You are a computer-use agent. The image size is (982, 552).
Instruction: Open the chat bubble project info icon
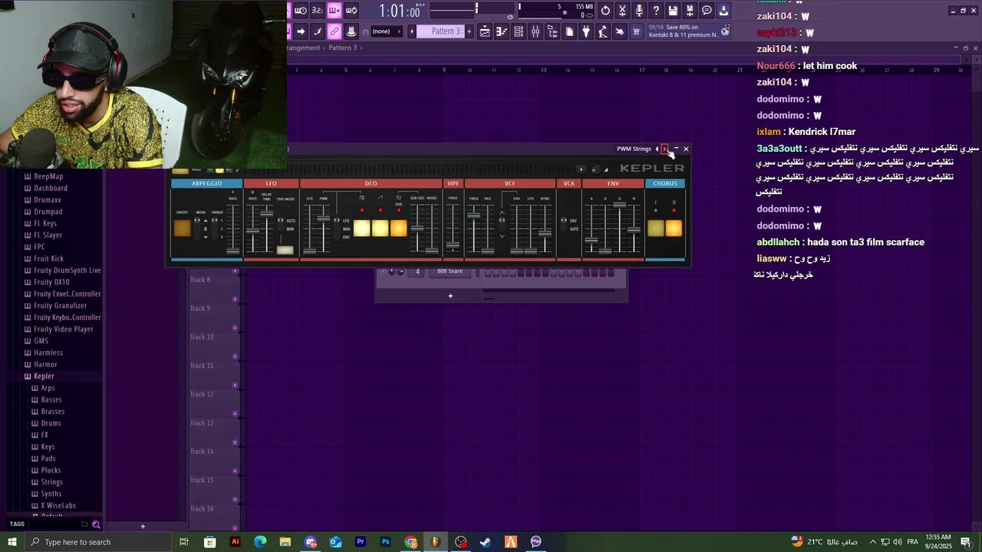(707, 11)
